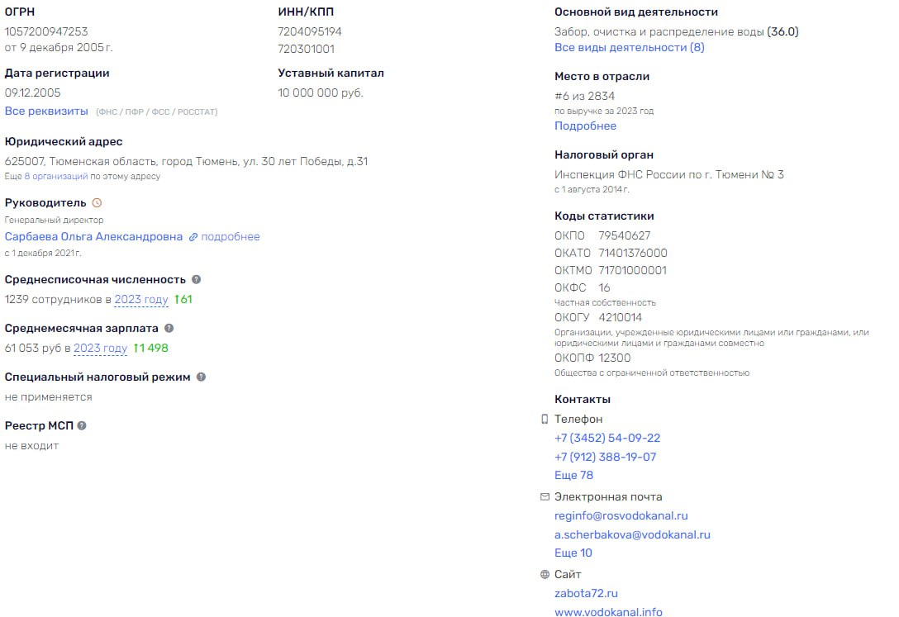This screenshot has width=899, height=617.
Task: Email reginfo@rosvodokanal.ru
Action: 621,516
